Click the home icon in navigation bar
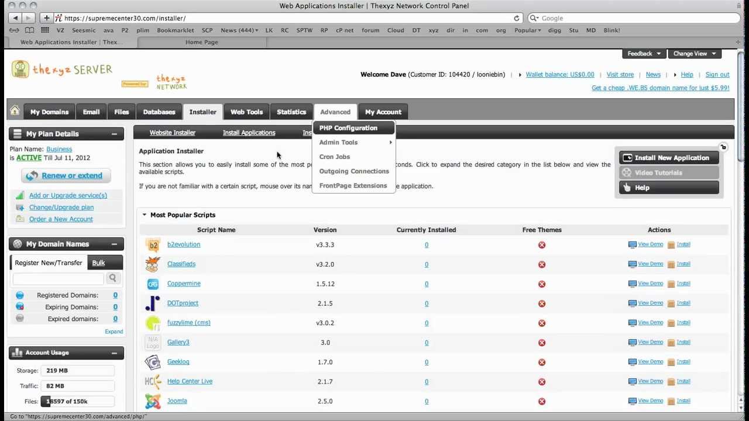749x421 pixels. 15,111
